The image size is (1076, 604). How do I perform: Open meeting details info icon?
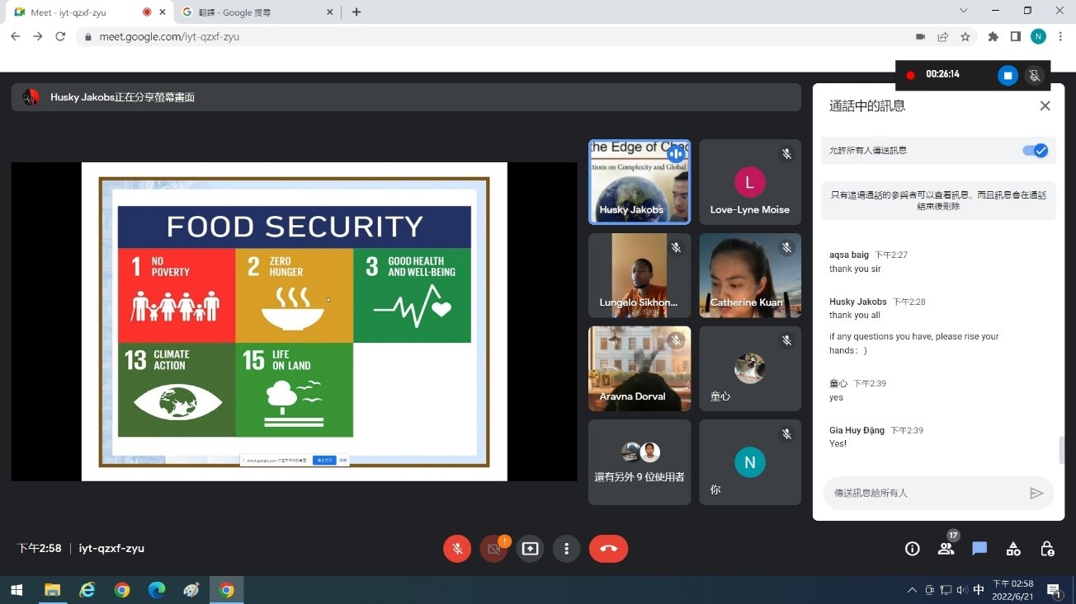click(x=912, y=549)
